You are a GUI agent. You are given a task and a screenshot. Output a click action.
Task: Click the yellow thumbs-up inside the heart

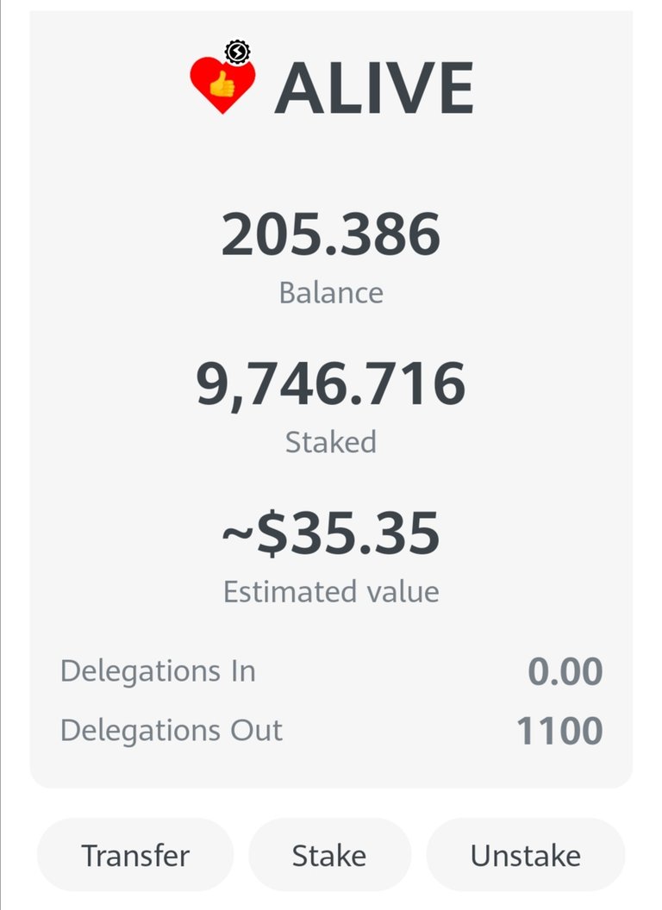(222, 84)
